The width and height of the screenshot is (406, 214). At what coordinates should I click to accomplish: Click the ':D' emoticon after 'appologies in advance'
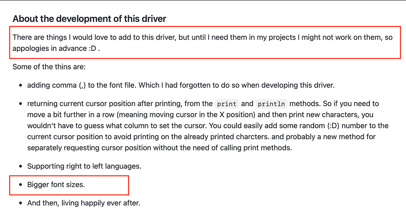coord(93,48)
